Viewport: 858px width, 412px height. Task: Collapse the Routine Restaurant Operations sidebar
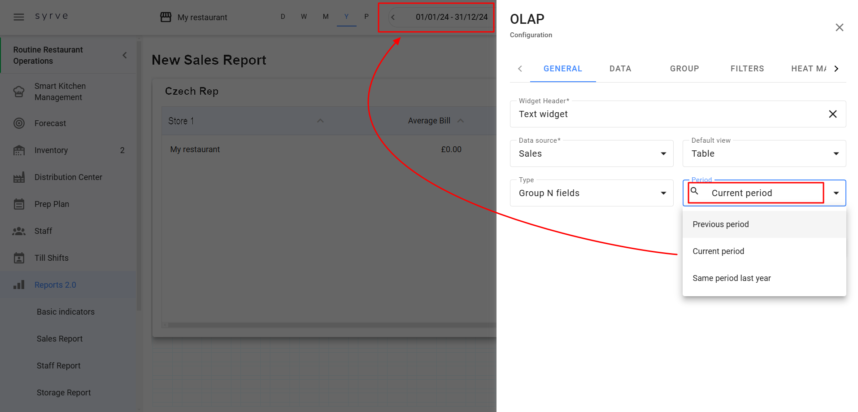(x=125, y=55)
